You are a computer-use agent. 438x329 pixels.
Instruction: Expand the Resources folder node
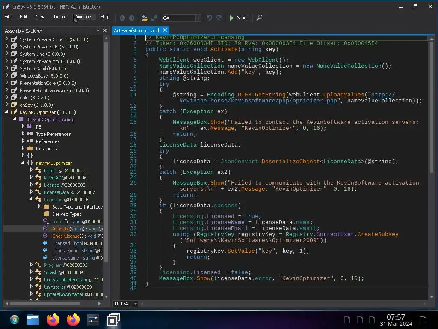click(x=23, y=148)
